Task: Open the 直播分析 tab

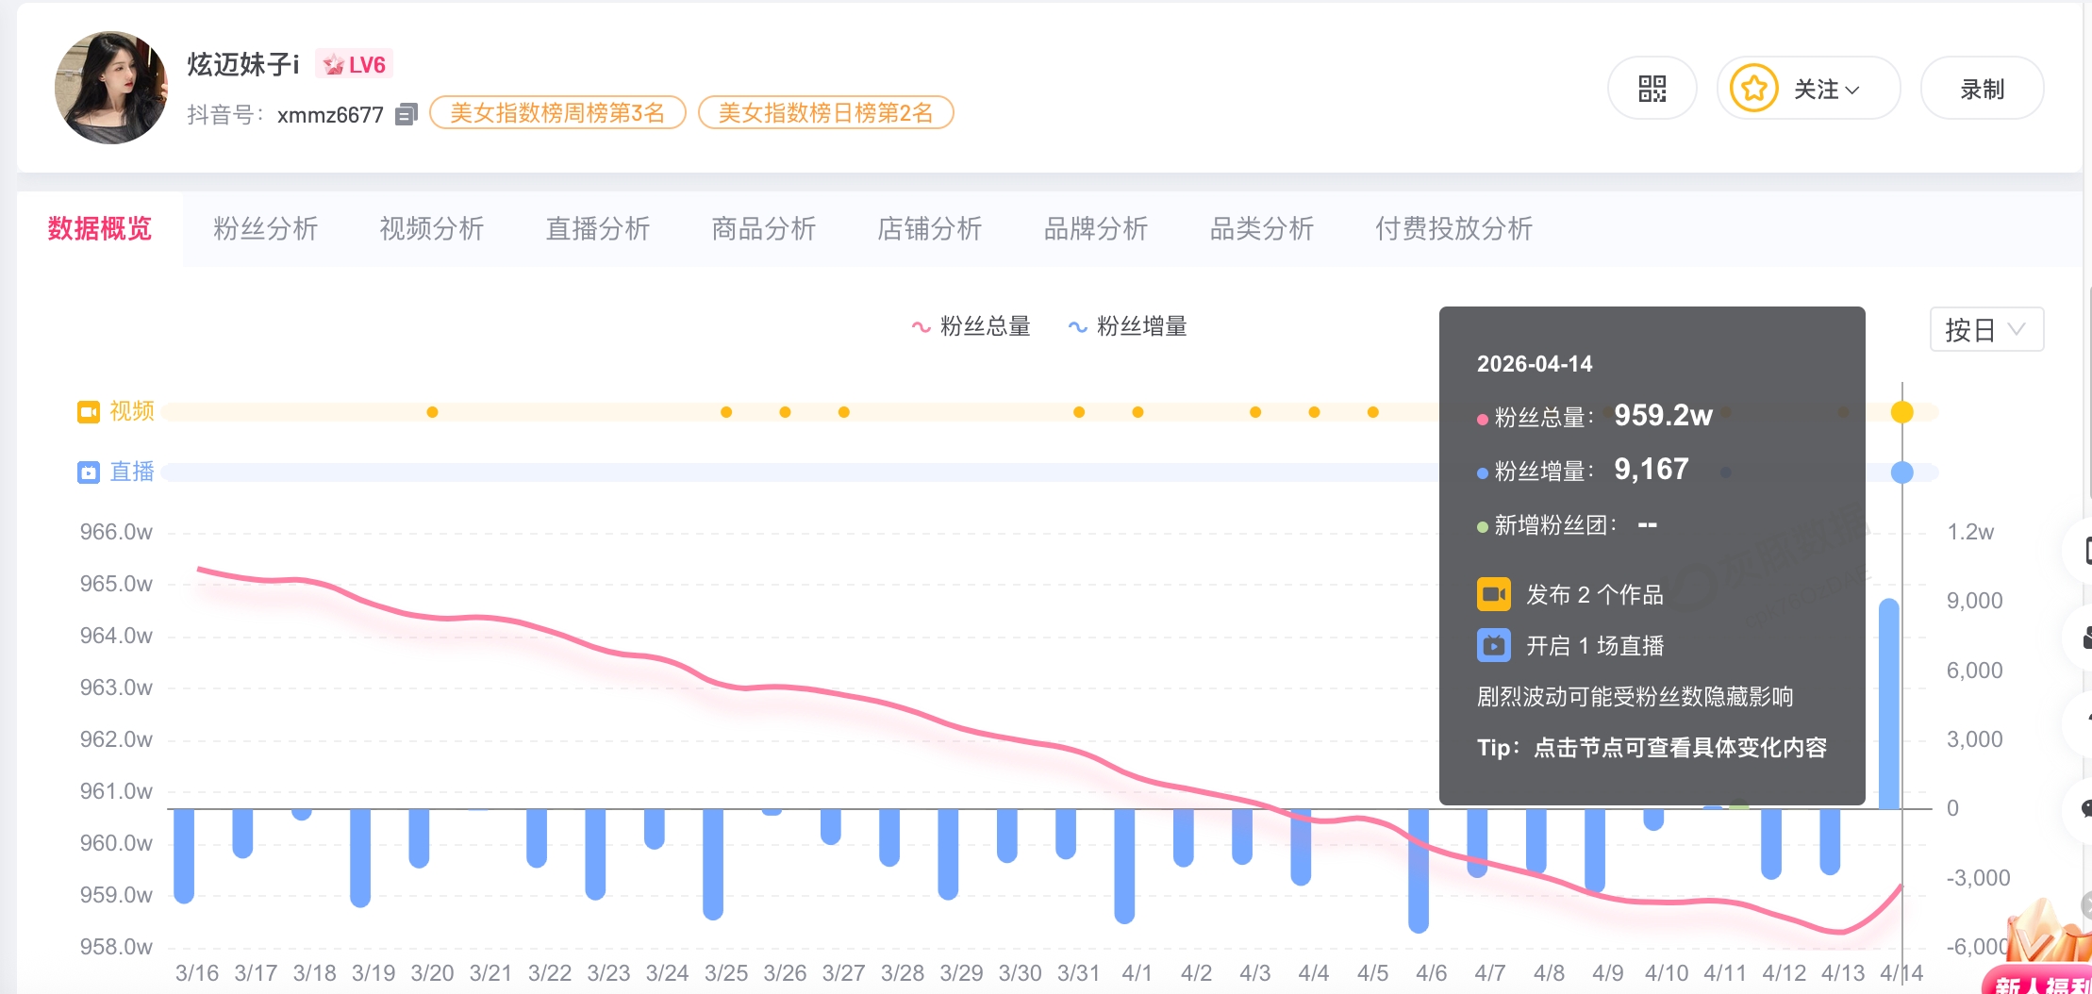Action: [x=597, y=228]
